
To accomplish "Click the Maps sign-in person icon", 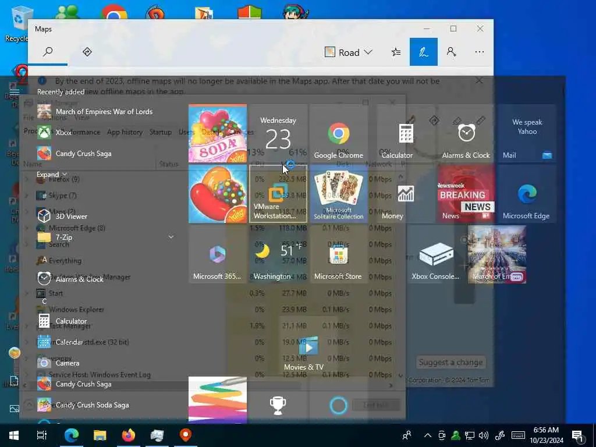I will (451, 52).
